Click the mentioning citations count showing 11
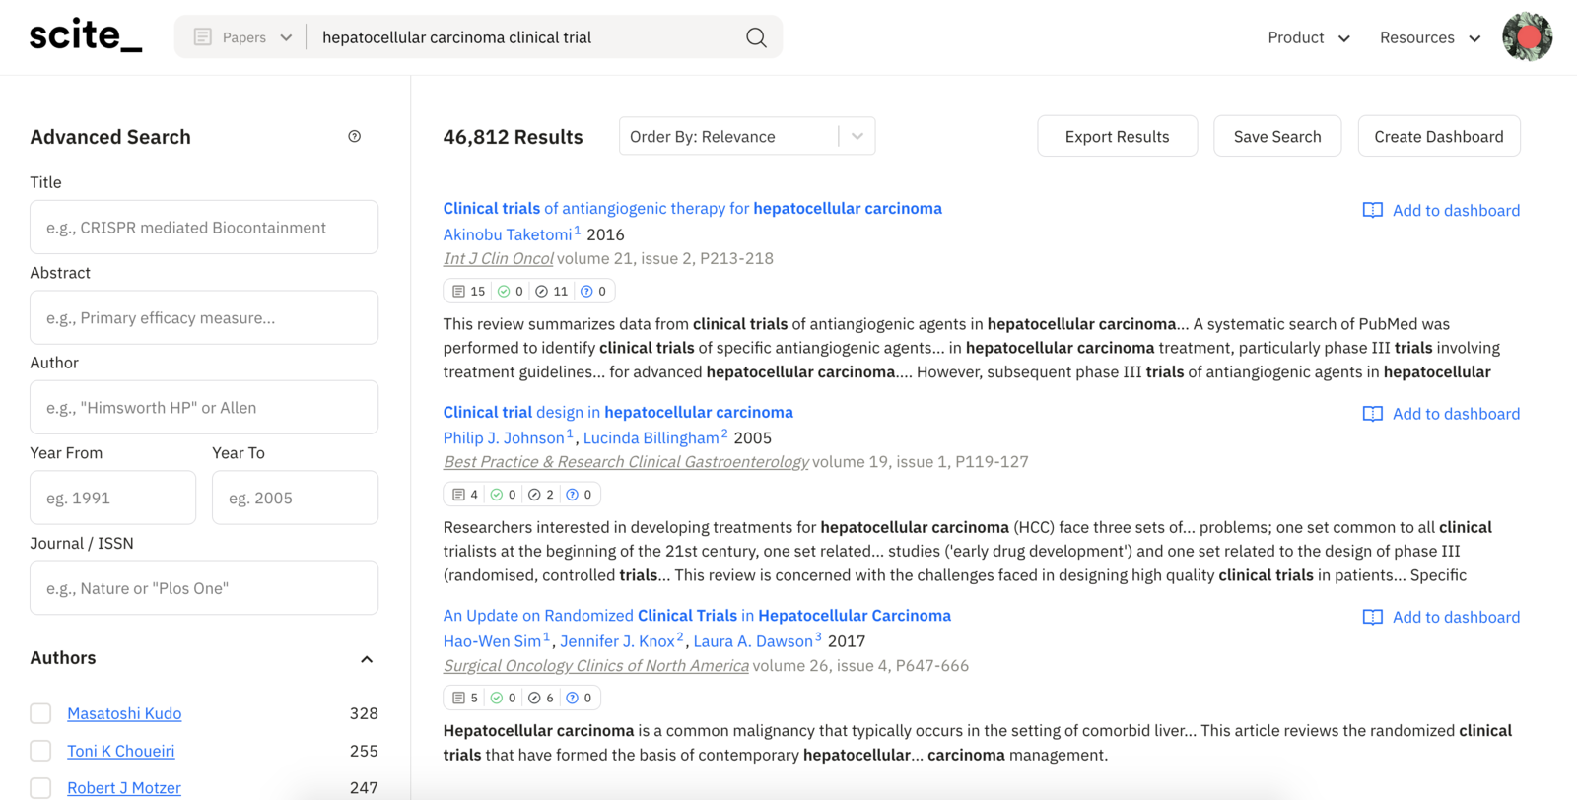Screen dimensions: 1577x800 click(x=552, y=291)
